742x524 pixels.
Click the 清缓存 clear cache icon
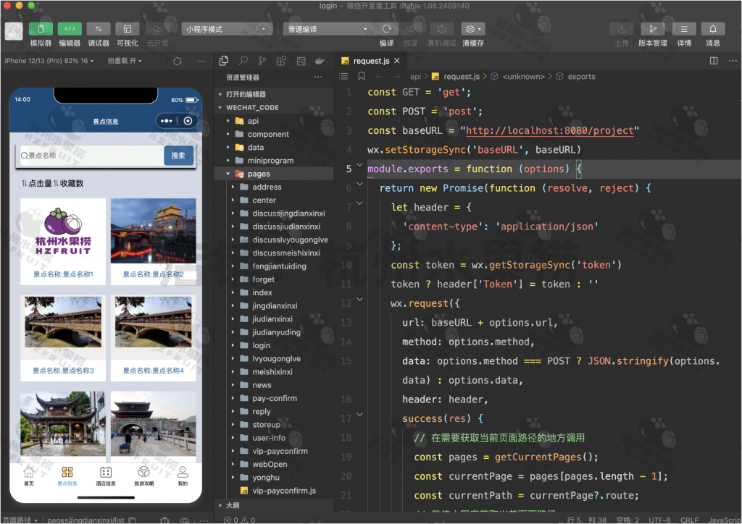point(472,29)
